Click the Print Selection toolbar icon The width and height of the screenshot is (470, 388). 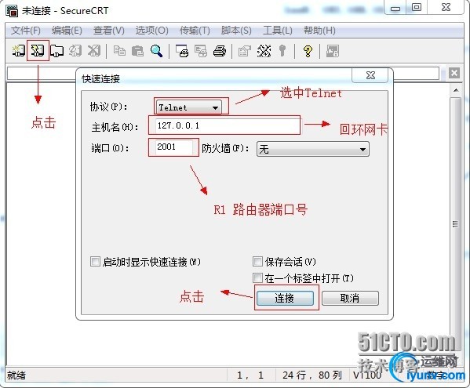point(201,51)
